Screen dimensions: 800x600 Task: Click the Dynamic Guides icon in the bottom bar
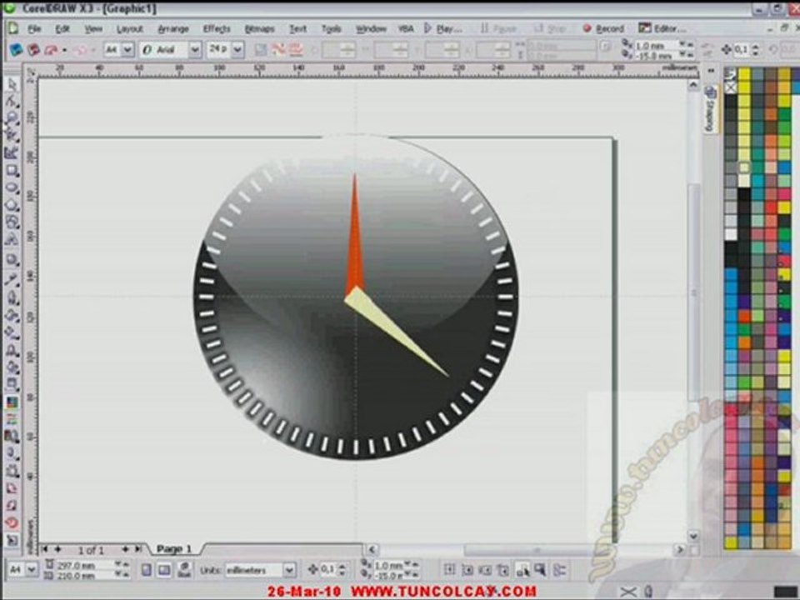point(502,569)
